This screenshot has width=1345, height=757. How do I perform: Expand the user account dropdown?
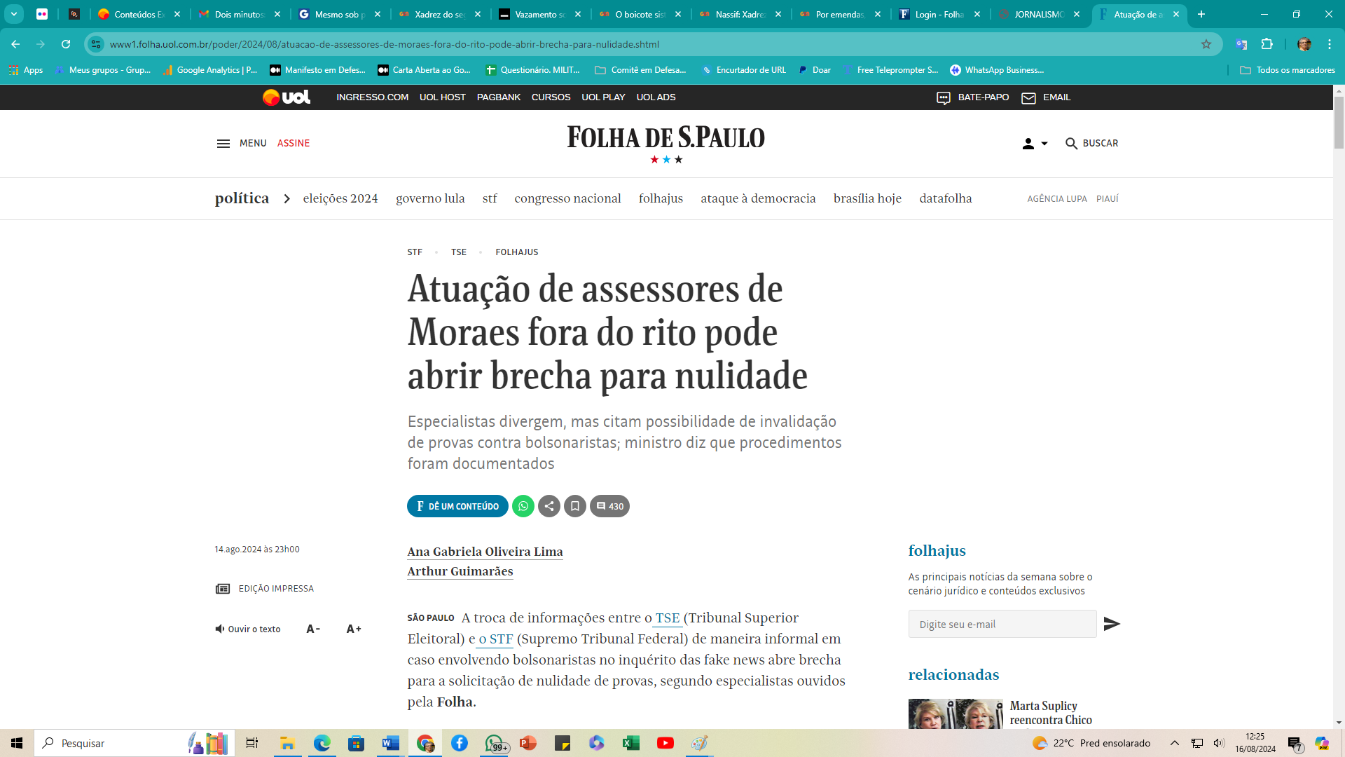click(1035, 144)
